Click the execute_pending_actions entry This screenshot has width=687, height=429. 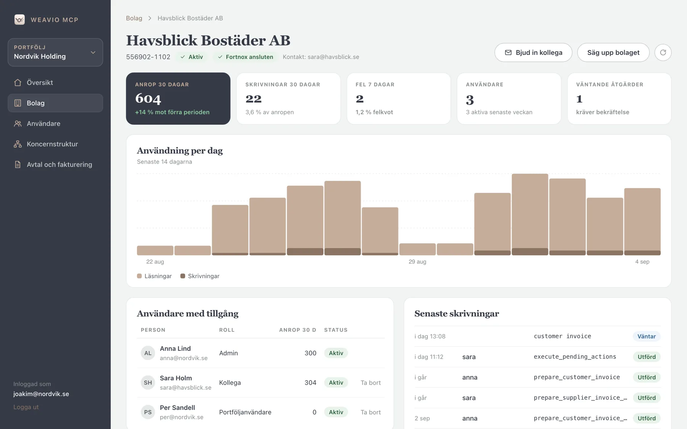537,357
